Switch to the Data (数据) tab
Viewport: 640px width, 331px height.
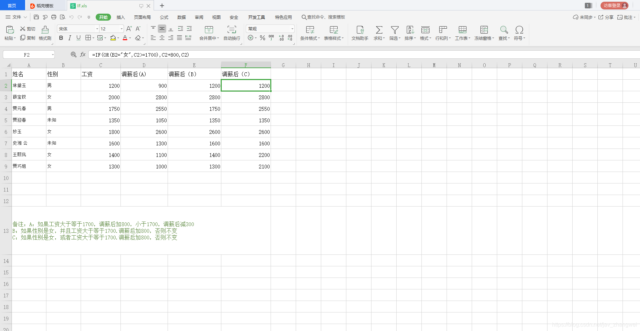click(182, 17)
